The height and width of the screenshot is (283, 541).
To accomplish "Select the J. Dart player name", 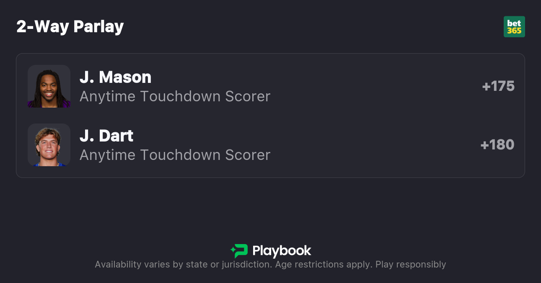I will click(x=106, y=136).
